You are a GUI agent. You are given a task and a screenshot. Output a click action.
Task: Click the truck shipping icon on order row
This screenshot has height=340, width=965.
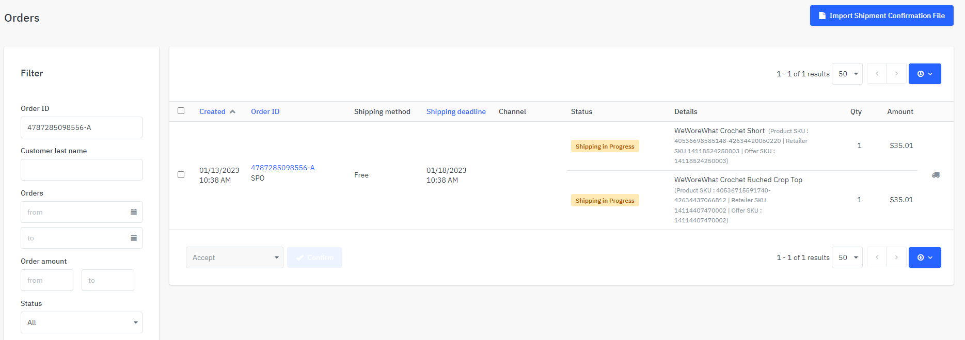pos(936,175)
